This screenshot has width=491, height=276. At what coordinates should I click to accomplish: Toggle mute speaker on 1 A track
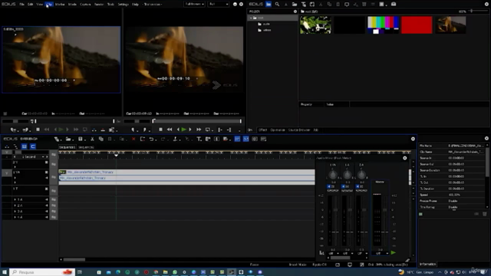(46, 199)
